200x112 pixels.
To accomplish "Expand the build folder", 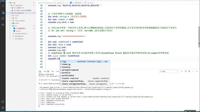I will coord(11,16).
